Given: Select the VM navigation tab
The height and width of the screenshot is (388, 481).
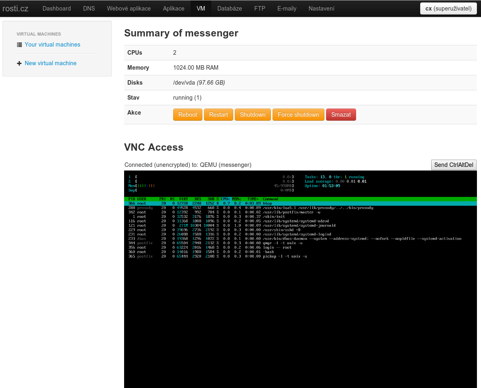Looking at the screenshot, I should pos(201,9).
